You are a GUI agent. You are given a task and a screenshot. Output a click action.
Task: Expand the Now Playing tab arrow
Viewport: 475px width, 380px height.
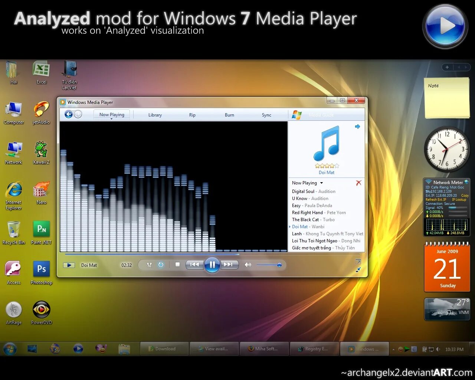click(112, 119)
